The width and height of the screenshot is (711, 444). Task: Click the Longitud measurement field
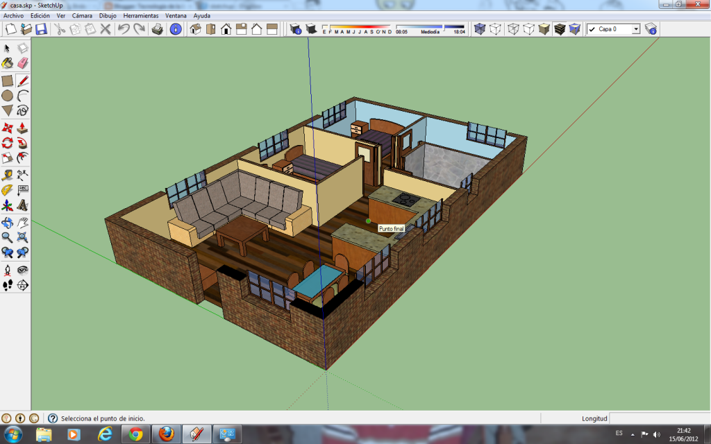[x=660, y=417]
